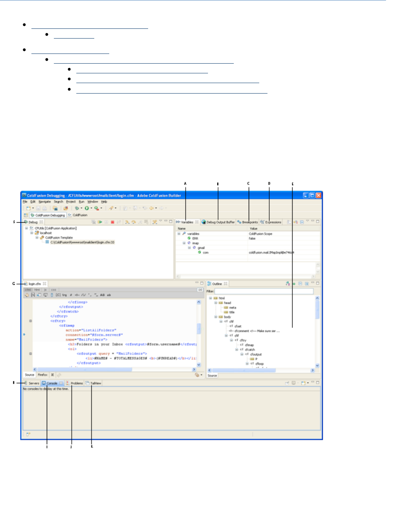Image resolution: width=395 pixels, height=525 pixels.
Task: Click the status bar icon at bottom-left
Action: click(x=28, y=434)
